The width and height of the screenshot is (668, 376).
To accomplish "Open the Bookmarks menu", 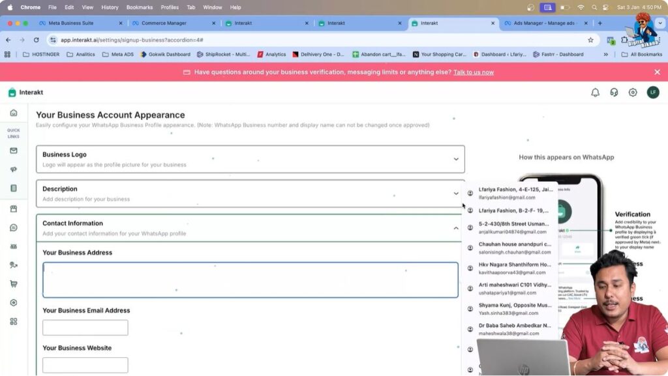I will [140, 7].
